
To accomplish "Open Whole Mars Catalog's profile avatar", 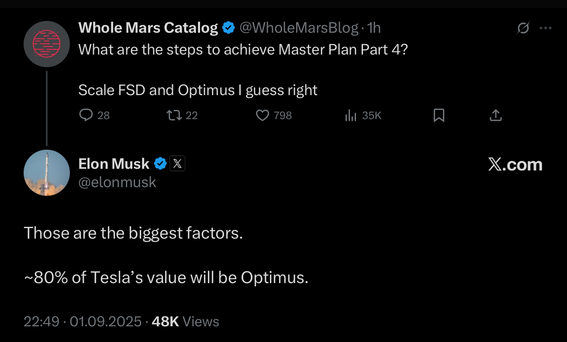I will pyautogui.click(x=46, y=44).
